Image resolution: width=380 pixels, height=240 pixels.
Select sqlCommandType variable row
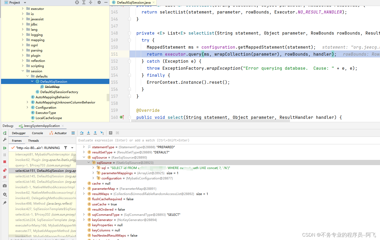[228, 215]
